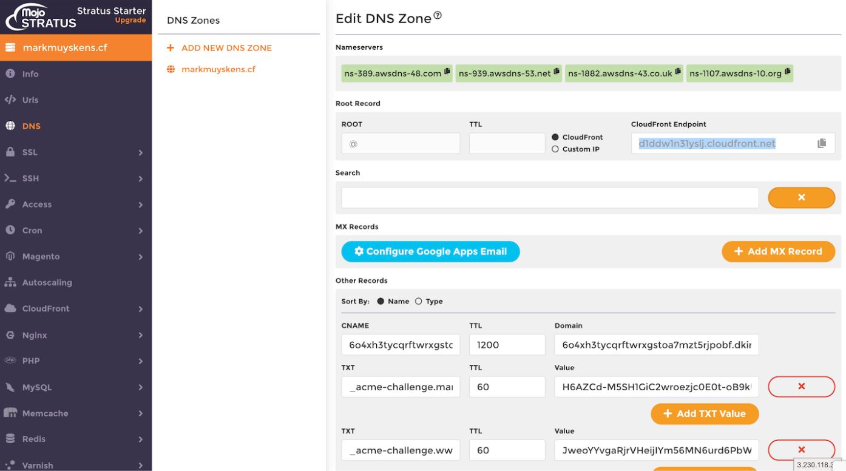Click the MySQL dolphin icon
The width and height of the screenshot is (846, 471).
point(10,387)
